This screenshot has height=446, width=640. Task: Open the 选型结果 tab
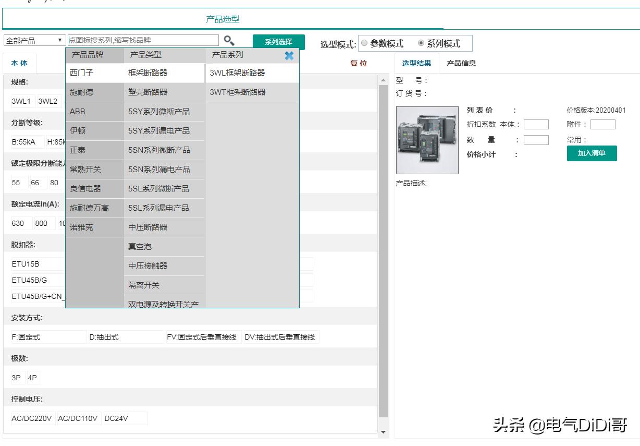click(x=416, y=64)
